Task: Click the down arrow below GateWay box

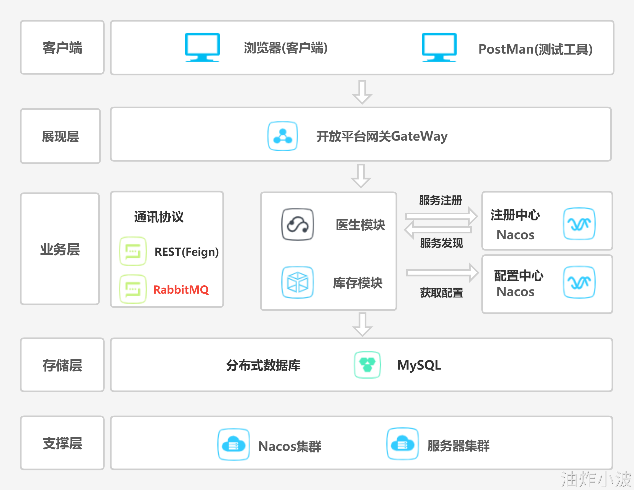Action: pos(361,176)
